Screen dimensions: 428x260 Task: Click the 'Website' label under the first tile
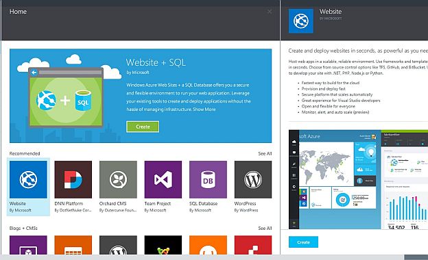(x=18, y=203)
